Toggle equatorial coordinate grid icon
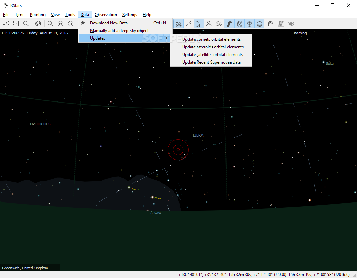357x278 pixels. (x=239, y=24)
